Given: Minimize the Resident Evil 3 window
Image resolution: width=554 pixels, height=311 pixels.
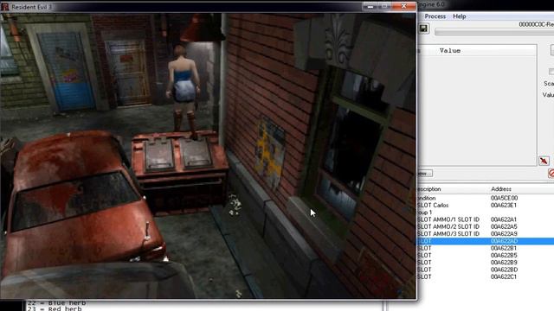Looking at the screenshot, I should (370, 6).
